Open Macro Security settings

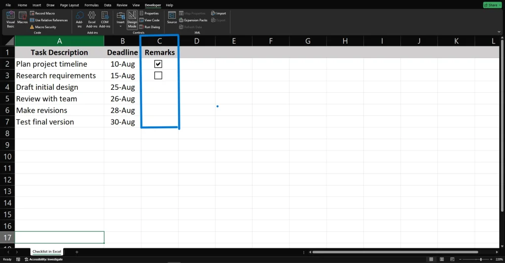[x=43, y=27]
